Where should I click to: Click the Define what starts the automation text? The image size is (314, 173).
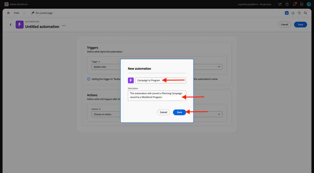(105, 52)
